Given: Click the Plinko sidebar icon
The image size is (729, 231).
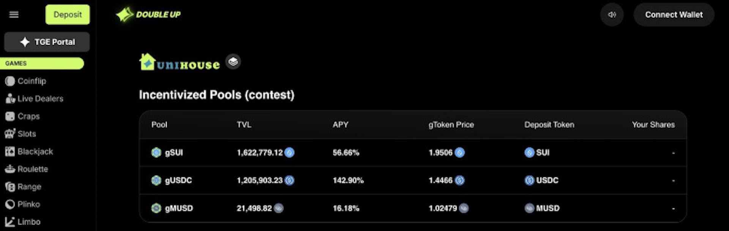Looking at the screenshot, I should point(10,204).
